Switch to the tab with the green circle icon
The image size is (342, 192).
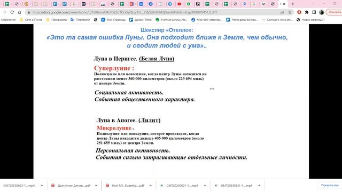(189, 4)
